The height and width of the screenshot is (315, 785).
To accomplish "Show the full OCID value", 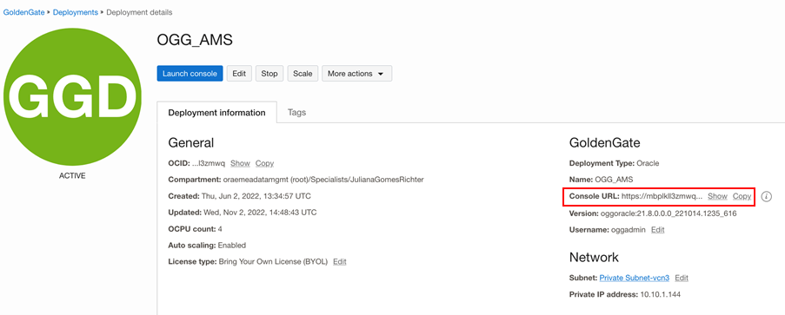I will [x=240, y=163].
